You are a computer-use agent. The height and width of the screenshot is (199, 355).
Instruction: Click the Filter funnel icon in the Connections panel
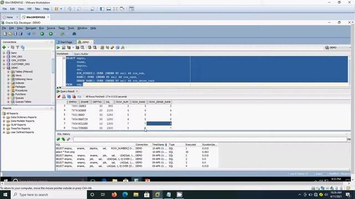[17, 48]
